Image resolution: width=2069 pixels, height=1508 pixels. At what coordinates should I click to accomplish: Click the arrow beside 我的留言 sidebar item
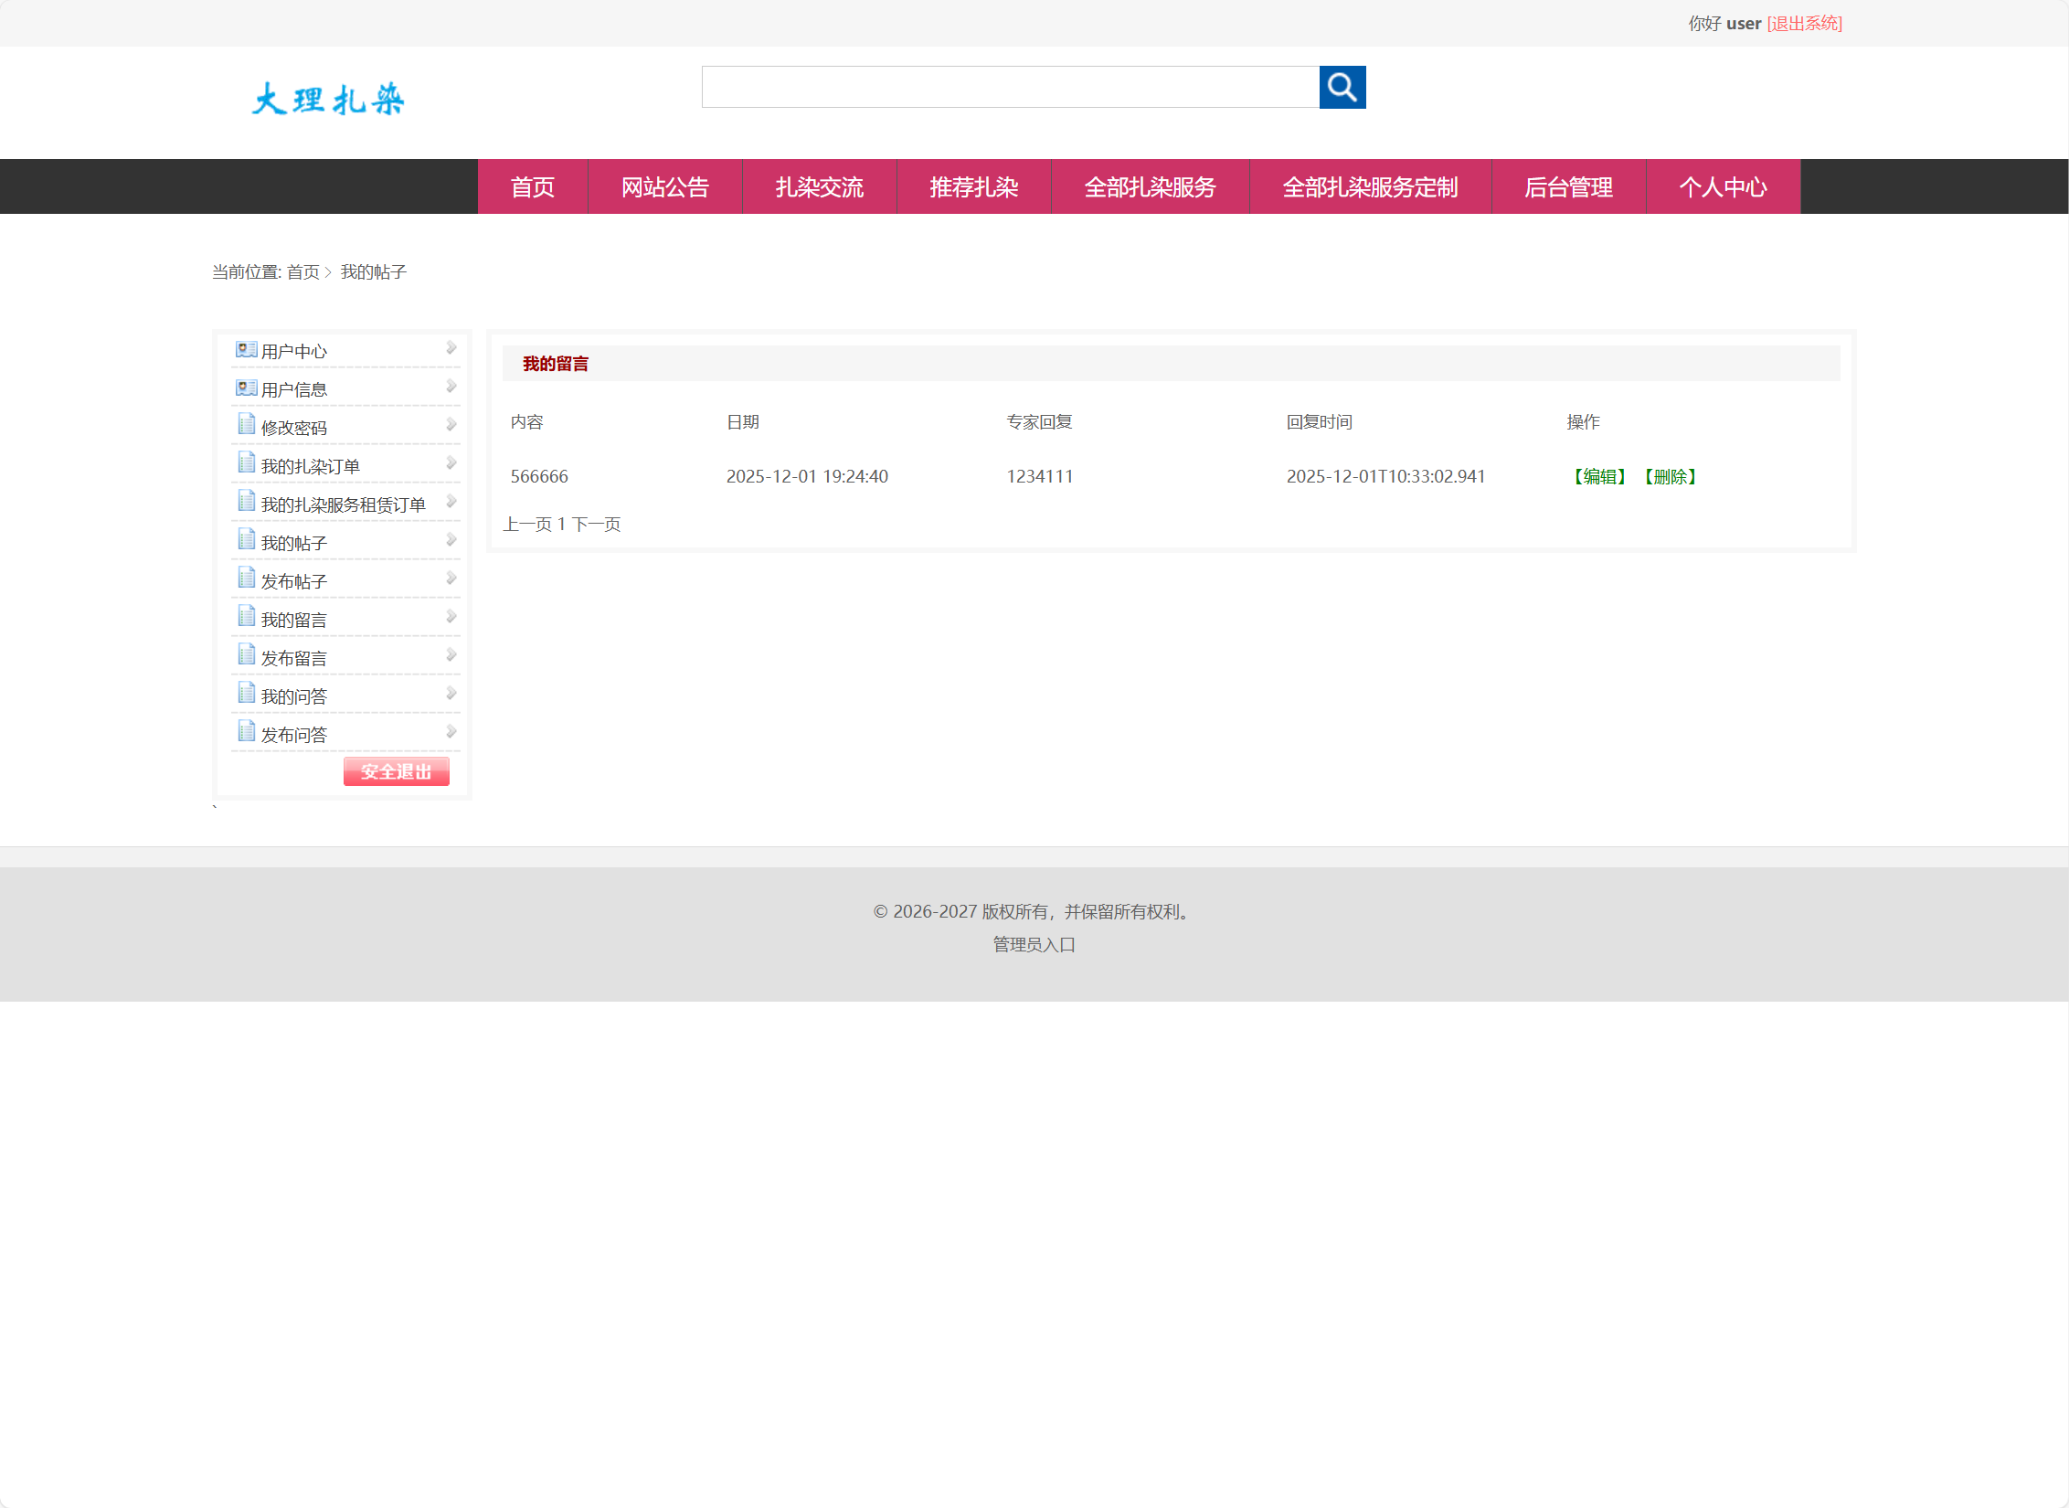tap(451, 617)
